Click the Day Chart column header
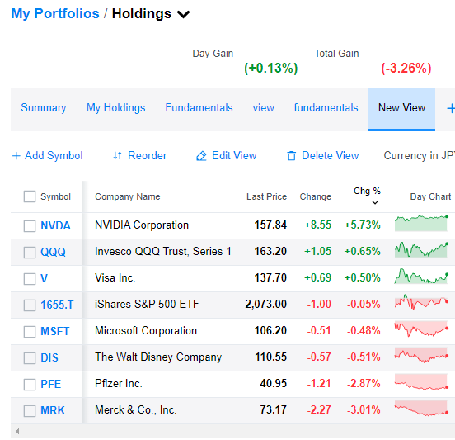The width and height of the screenshot is (455, 440). 430,196
